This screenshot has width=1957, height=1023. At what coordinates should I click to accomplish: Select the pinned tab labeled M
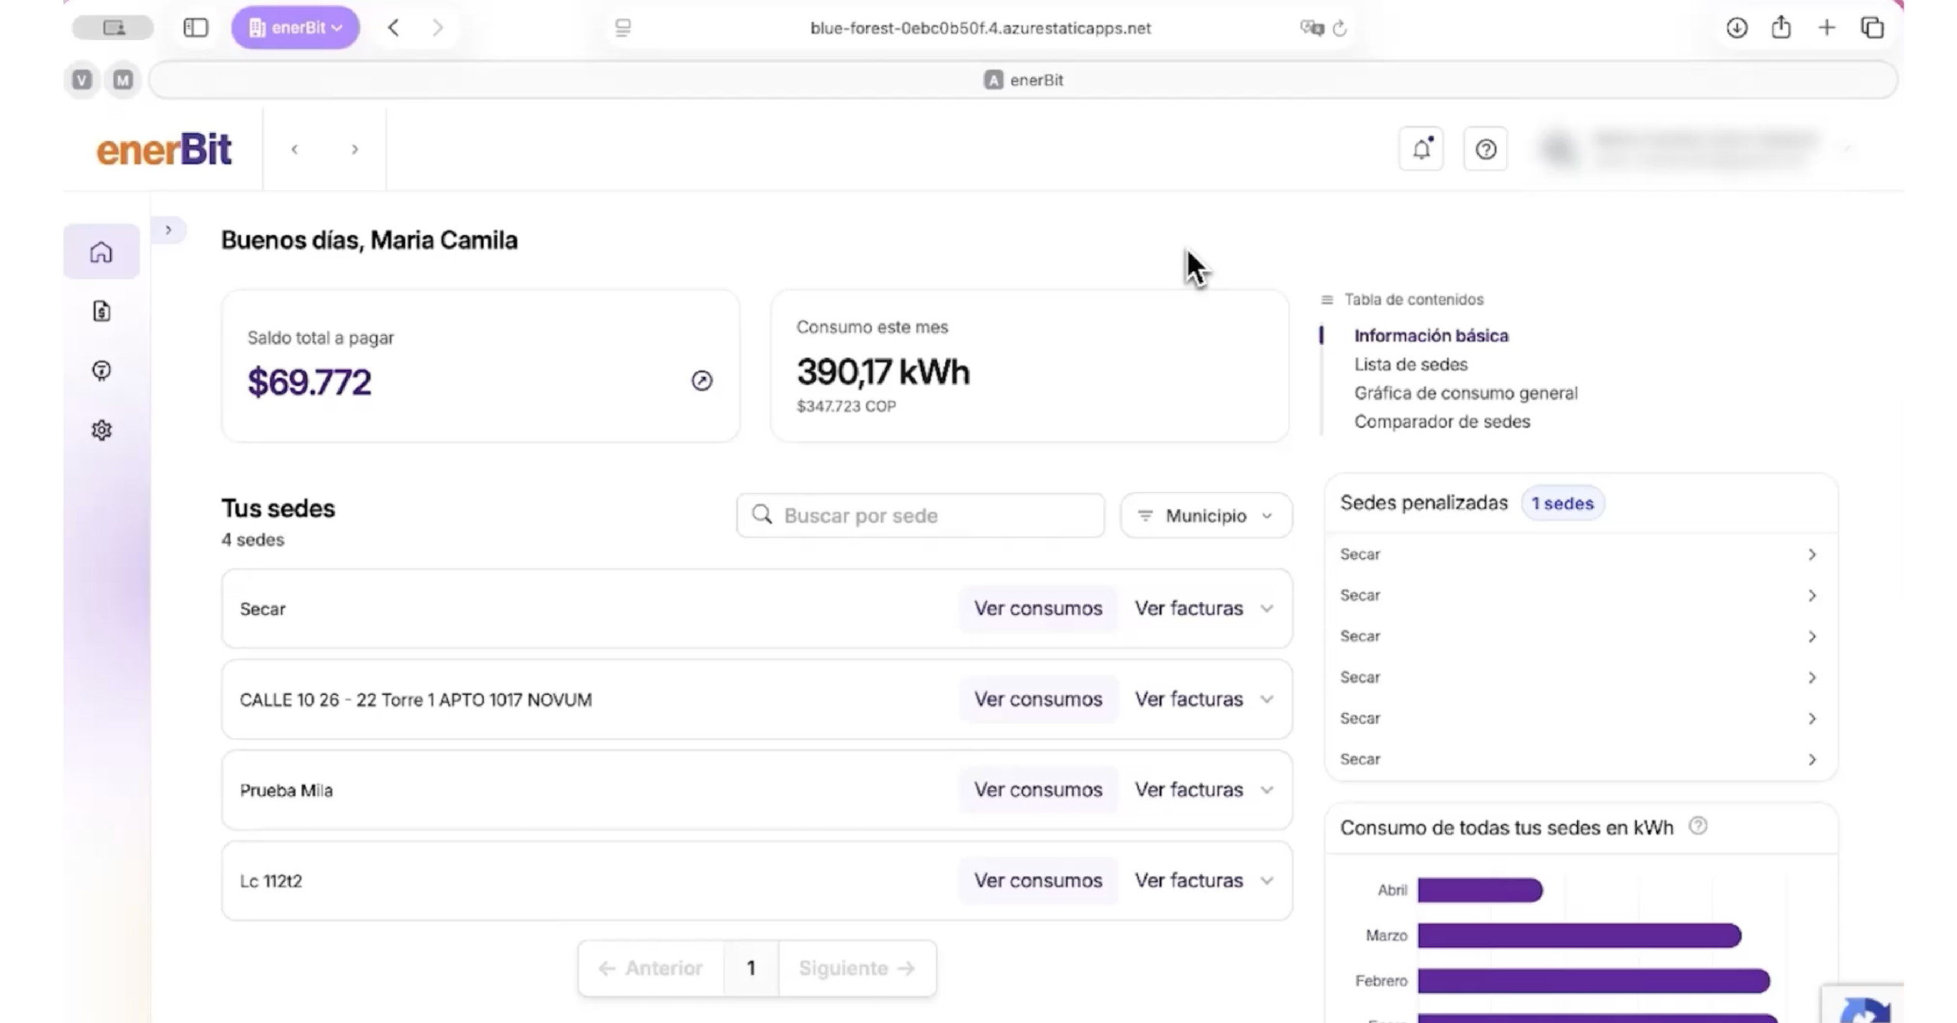click(x=123, y=80)
